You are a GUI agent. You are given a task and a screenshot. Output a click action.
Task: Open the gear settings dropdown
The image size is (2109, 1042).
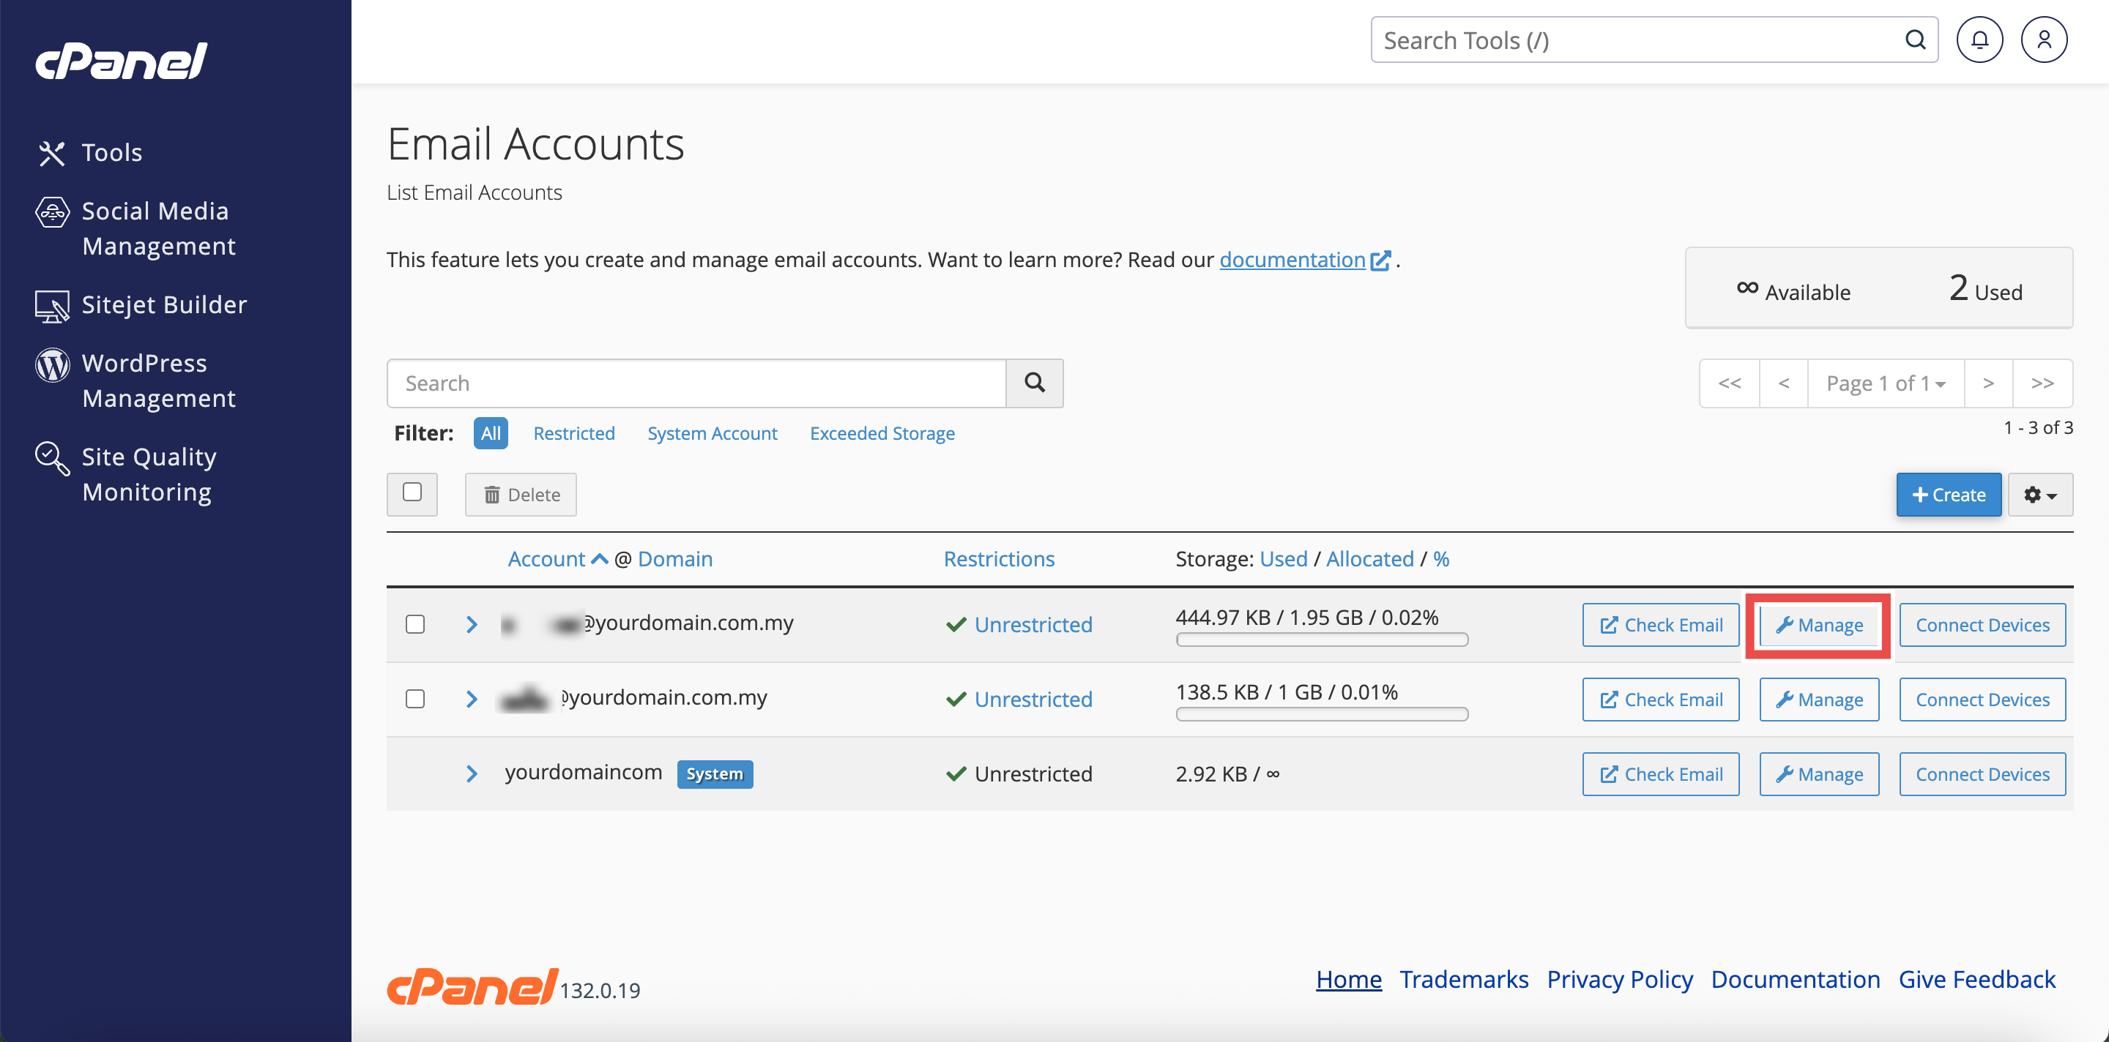2039,495
